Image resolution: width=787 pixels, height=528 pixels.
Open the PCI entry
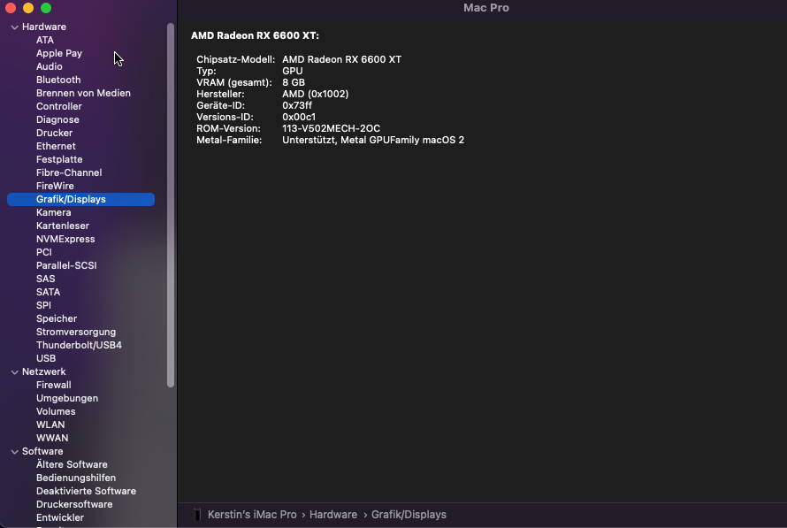point(43,252)
